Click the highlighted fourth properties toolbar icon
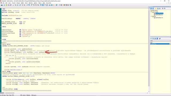Image resolution: width=171 pixels, height=96 pixels. (157, 38)
